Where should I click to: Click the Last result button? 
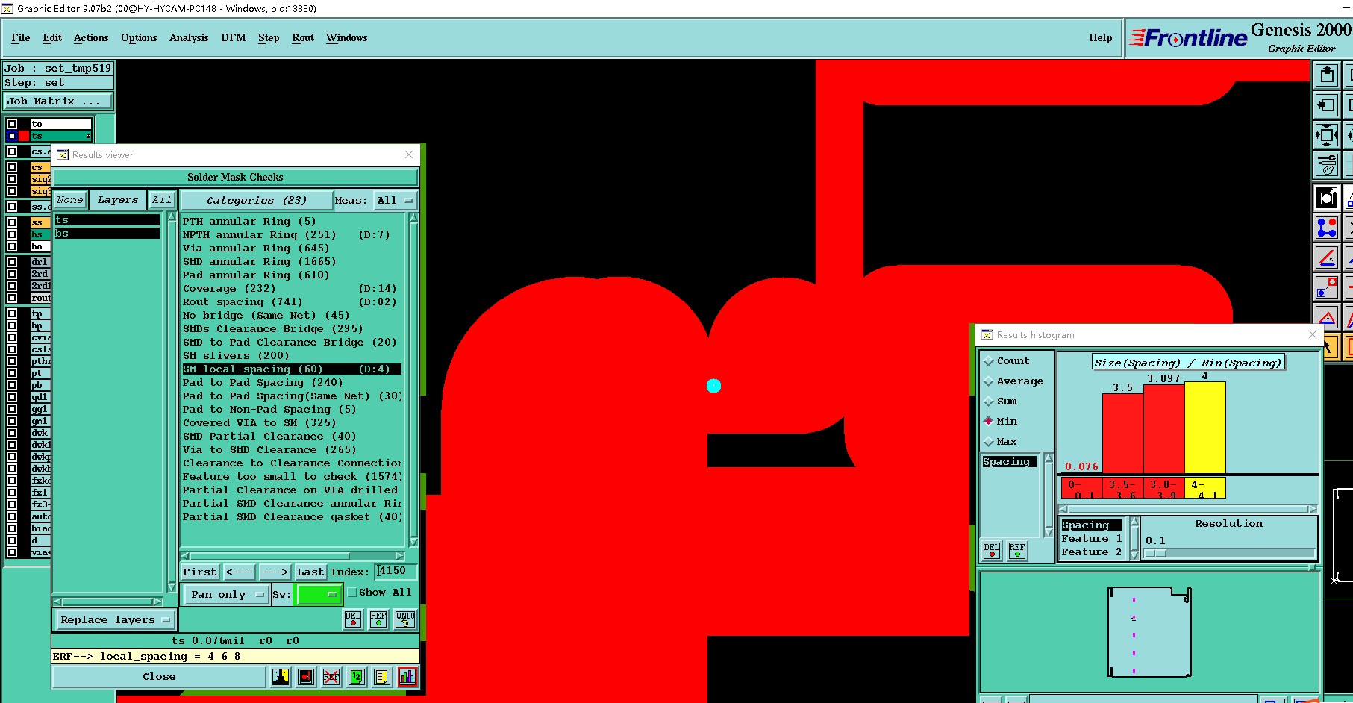[310, 572]
